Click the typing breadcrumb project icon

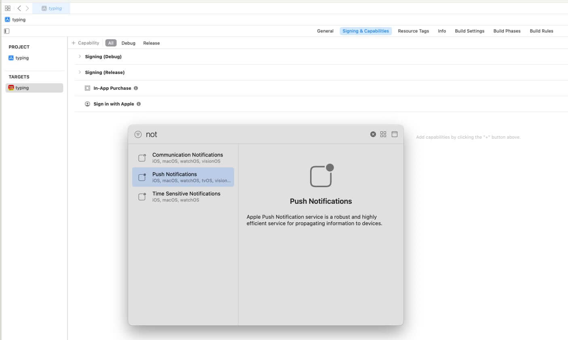(7, 19)
